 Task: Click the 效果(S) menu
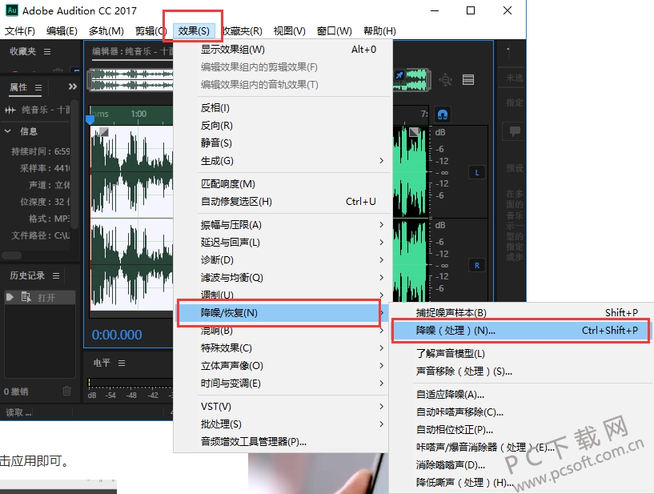[194, 31]
